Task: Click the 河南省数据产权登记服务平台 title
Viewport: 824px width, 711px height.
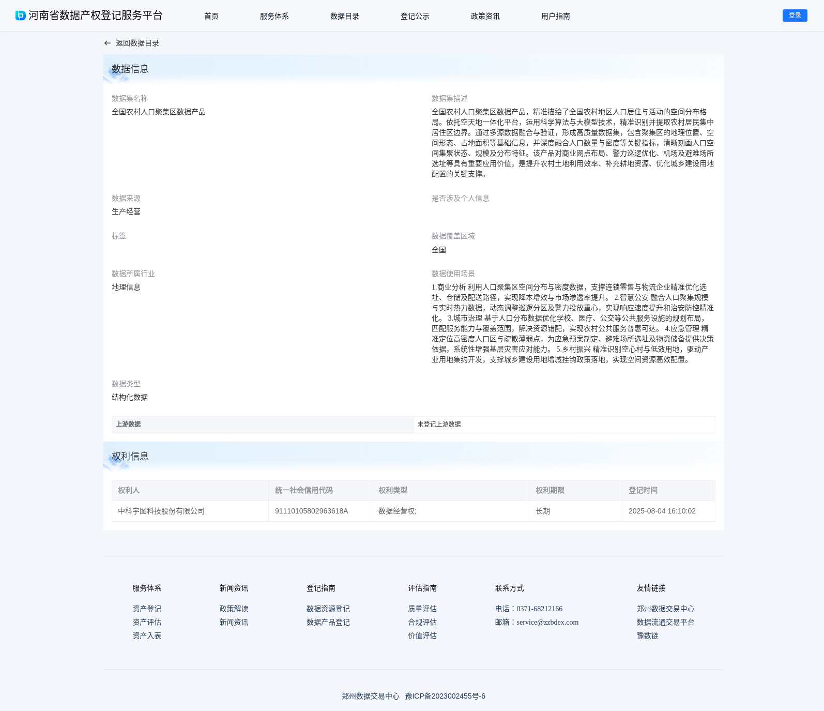Action: pos(96,16)
